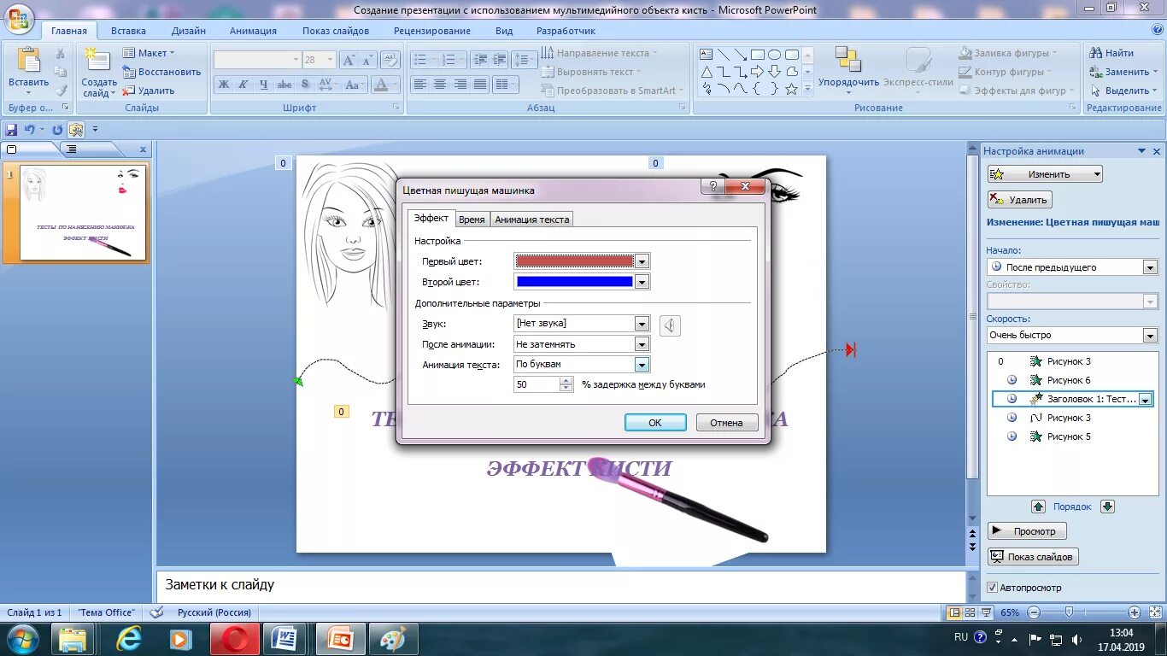This screenshot has width=1167, height=656.
Task: Click the notes area Заметки к слайду
Action: coord(561,585)
